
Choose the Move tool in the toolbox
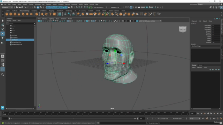pyautogui.click(x=2, y=34)
